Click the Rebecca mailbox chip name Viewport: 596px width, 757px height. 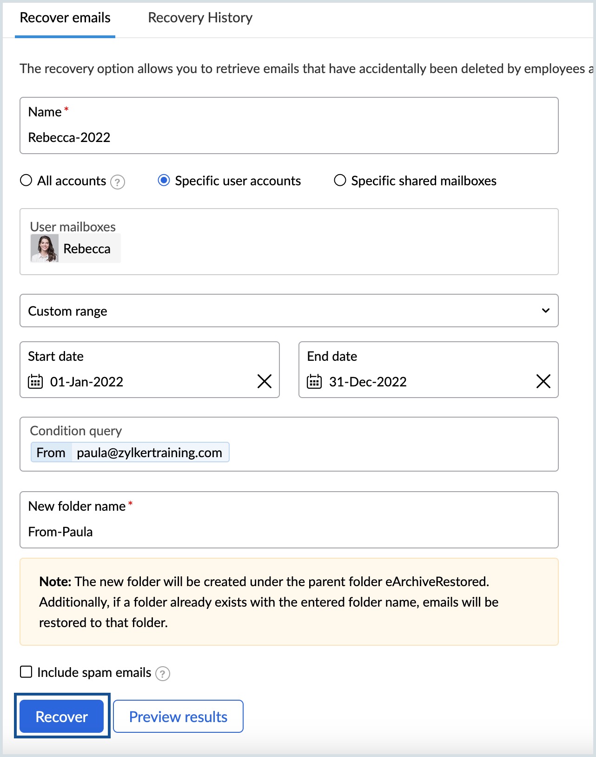pos(87,249)
